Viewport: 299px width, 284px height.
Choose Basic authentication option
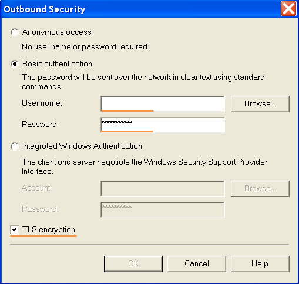(x=15, y=64)
